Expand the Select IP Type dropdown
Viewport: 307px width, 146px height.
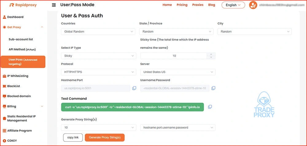[98, 56]
